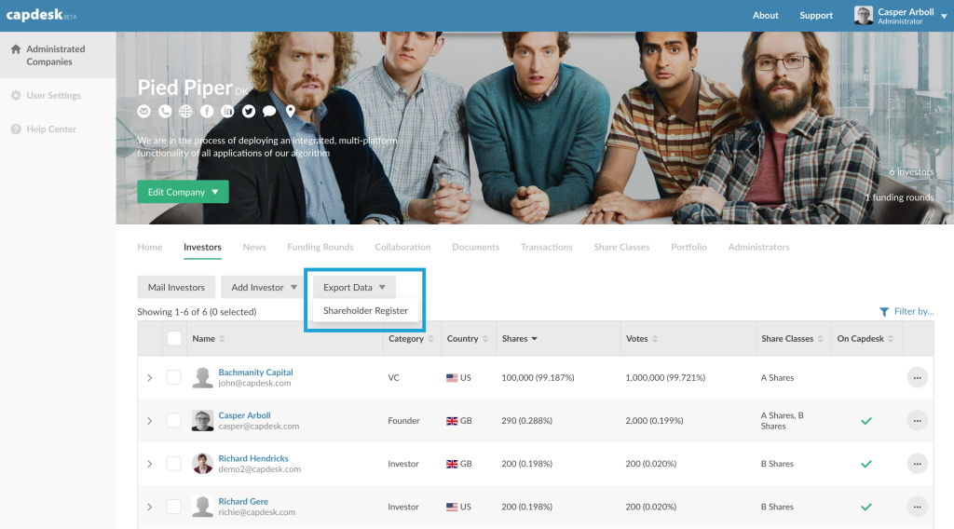Click the Help Center question mark icon
The width and height of the screenshot is (954, 529).
pyautogui.click(x=16, y=129)
